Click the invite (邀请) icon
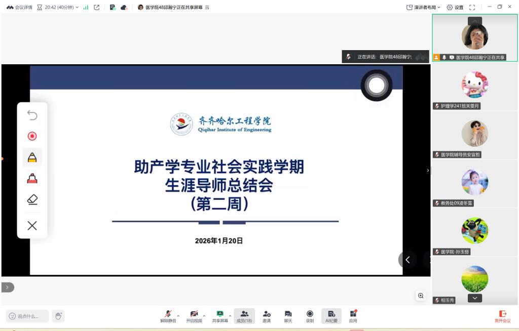The width and height of the screenshot is (519, 331). click(x=267, y=316)
